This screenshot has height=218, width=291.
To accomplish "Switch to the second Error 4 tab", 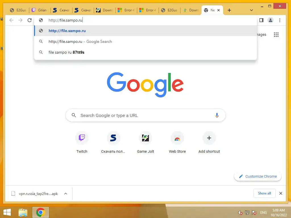I will coord(148,10).
